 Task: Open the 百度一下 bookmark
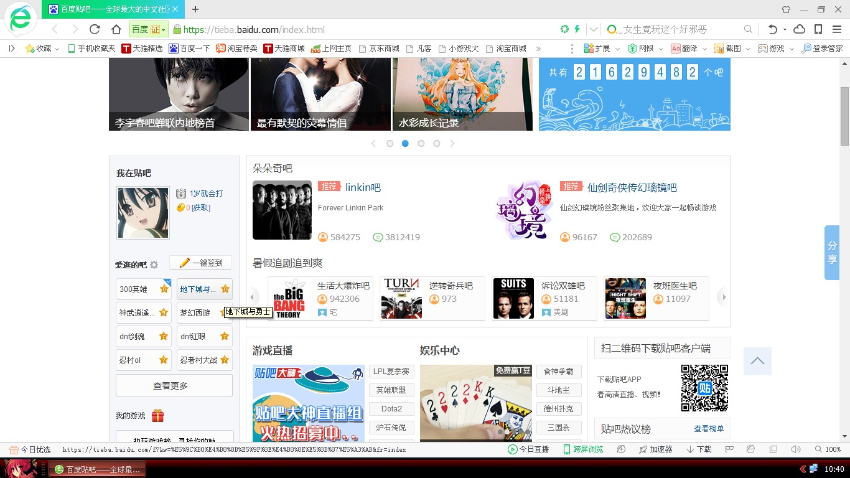point(190,48)
